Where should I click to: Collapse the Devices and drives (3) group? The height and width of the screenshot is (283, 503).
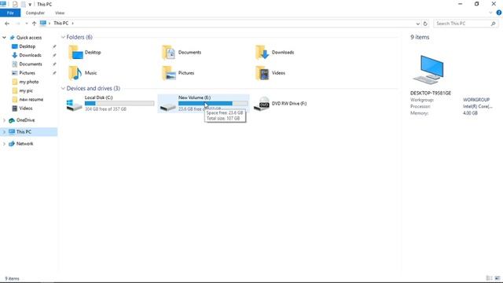point(63,88)
